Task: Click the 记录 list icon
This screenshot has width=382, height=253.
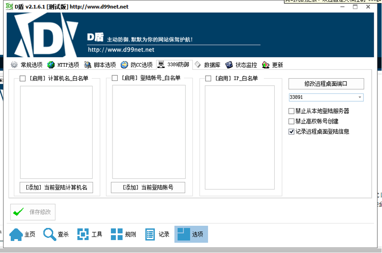Action: [150, 234]
